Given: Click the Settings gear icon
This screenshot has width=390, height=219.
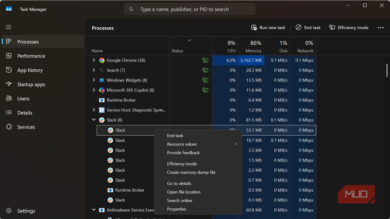Looking at the screenshot, I should (9, 211).
